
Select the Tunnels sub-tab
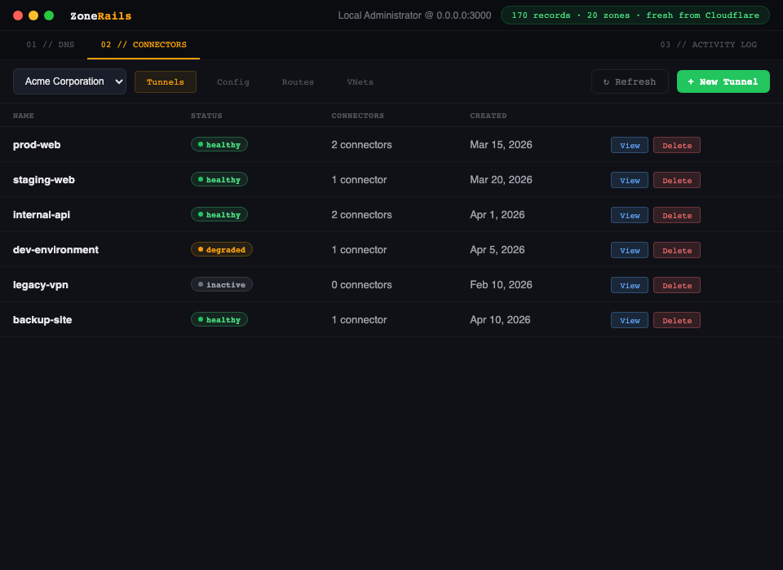click(165, 82)
